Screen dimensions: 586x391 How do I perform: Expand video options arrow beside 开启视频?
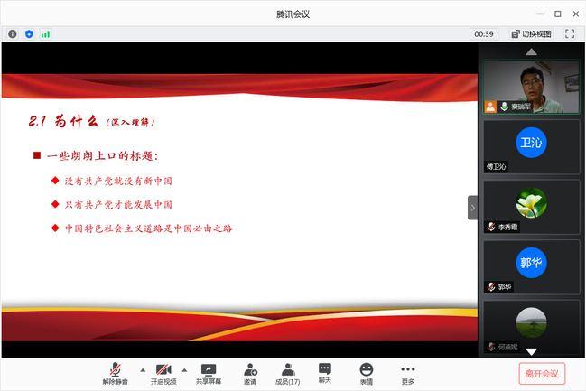[185, 370]
